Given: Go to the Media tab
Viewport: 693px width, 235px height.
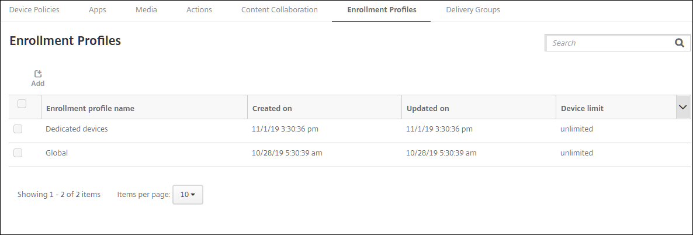Looking at the screenshot, I should [x=146, y=10].
